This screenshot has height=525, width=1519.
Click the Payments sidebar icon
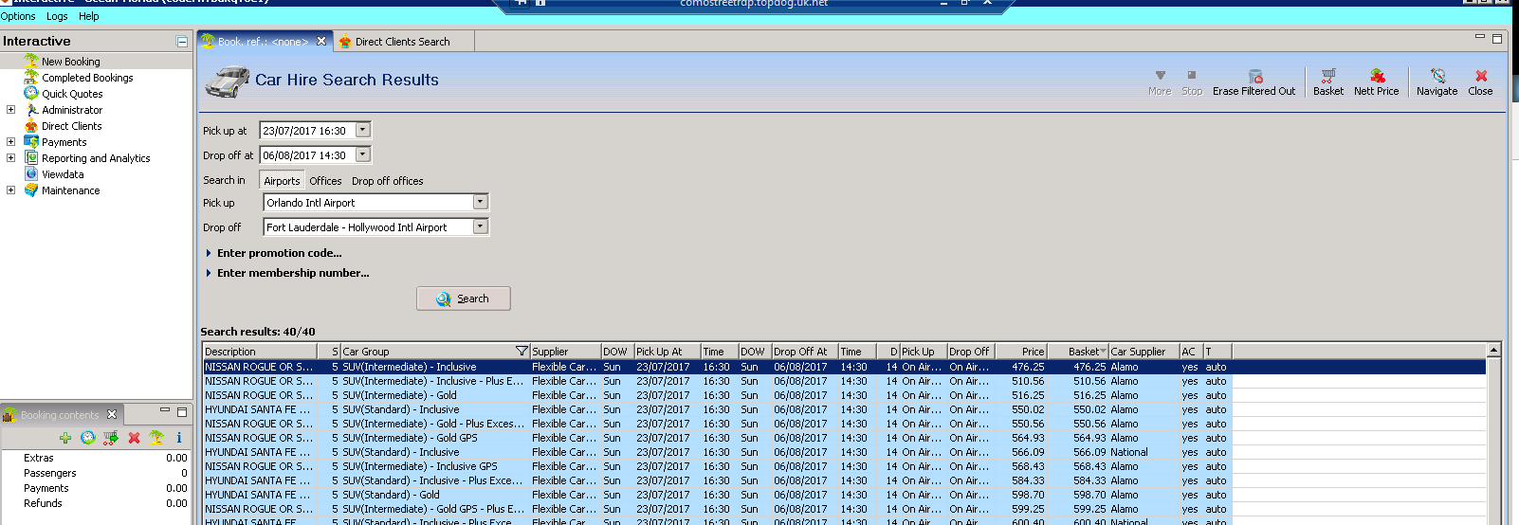[31, 141]
